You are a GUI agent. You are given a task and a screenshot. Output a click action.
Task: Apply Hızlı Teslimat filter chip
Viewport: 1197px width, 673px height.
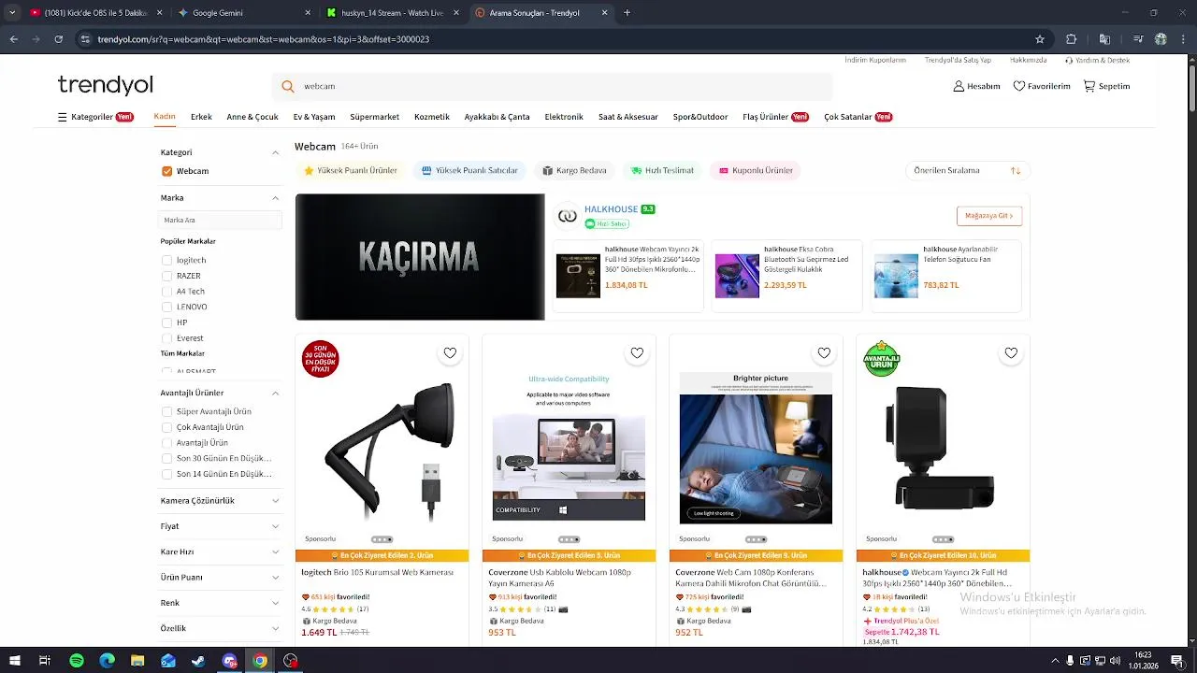[x=662, y=170]
